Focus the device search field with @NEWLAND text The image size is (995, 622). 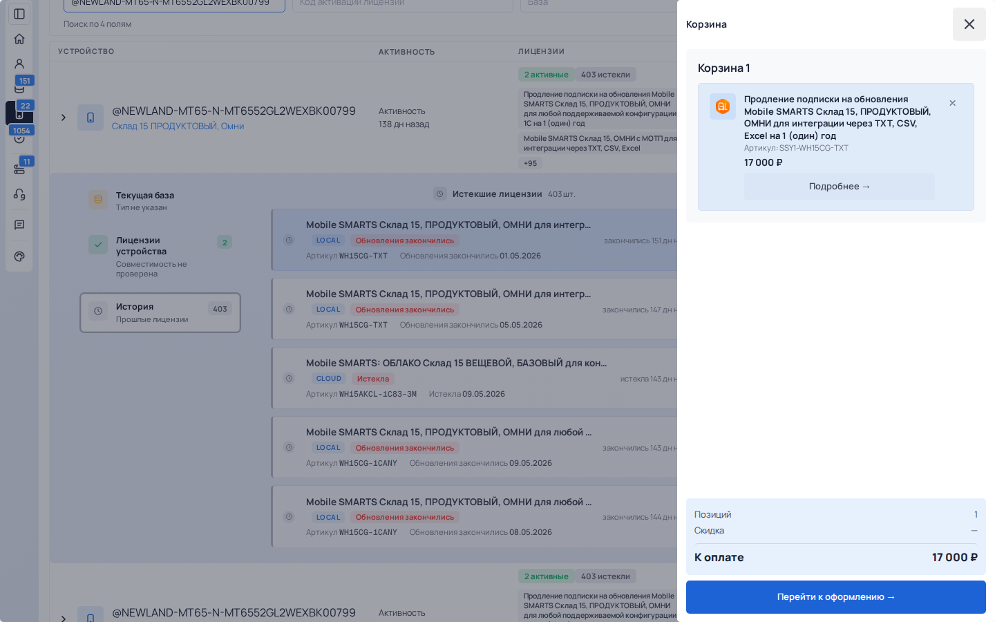point(174,4)
